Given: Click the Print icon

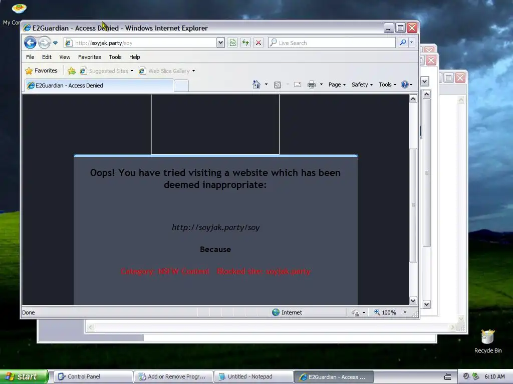Looking at the screenshot, I should 312,84.
